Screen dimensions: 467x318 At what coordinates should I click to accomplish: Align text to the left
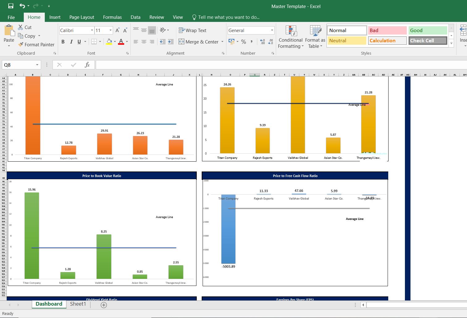tap(136, 42)
